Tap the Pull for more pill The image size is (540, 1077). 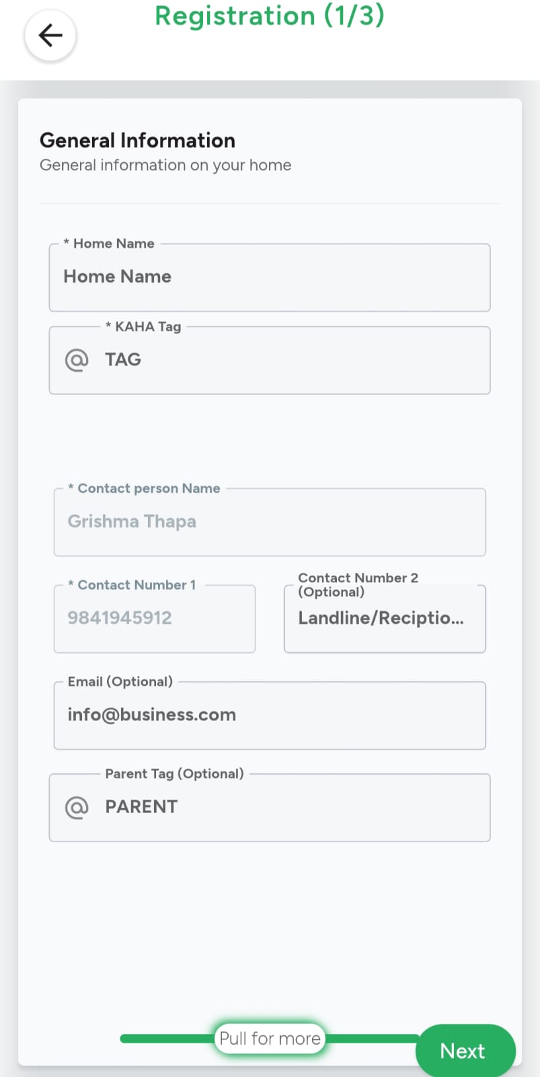(x=270, y=1039)
